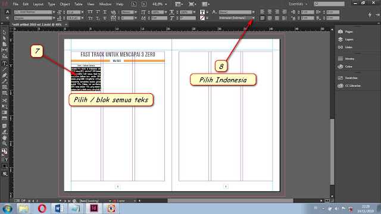Select the Type tool in the toolbox
Screen dimensions: 381x214
coord(4,64)
